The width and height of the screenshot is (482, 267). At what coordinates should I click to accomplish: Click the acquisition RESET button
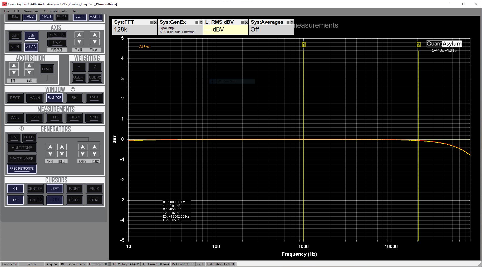tap(47, 69)
